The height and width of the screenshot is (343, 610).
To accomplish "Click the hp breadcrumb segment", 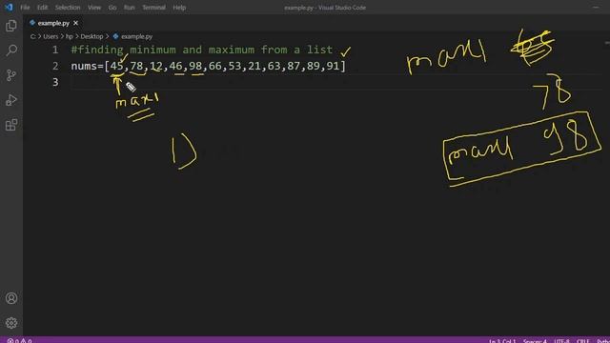I will coord(70,36).
